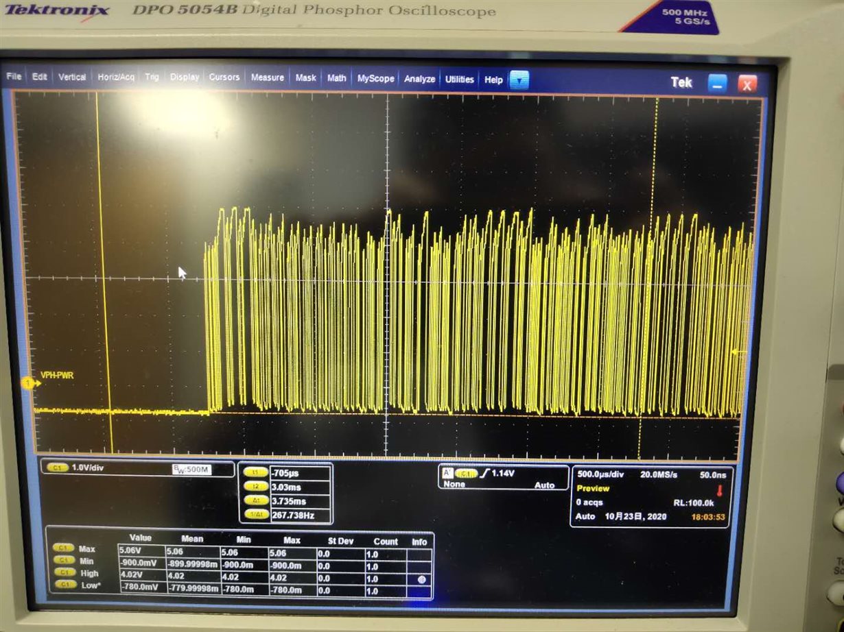Click the 0 acqs acquisition counter
Screen dimensions: 844x632
590,502
